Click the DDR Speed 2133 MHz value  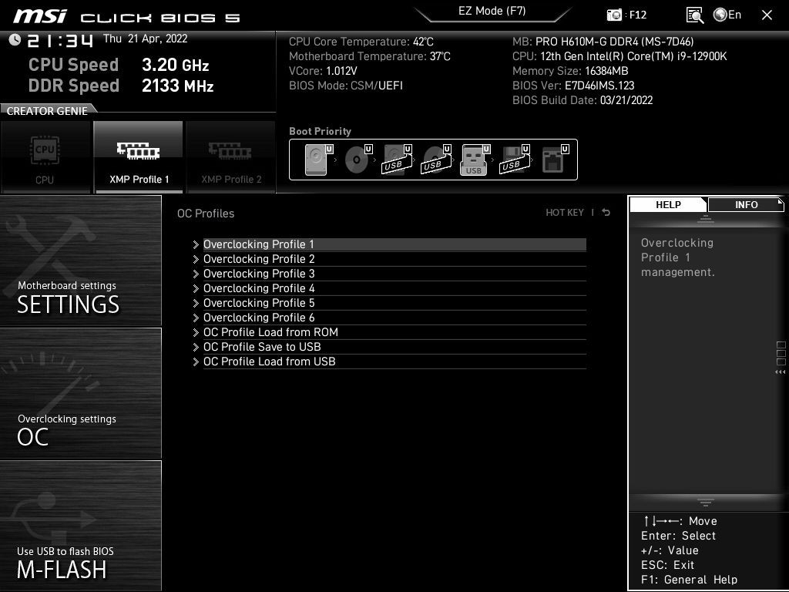click(178, 86)
